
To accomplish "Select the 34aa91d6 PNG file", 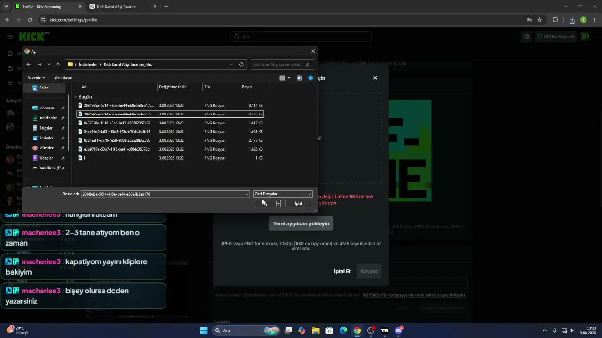I will 170,132.
